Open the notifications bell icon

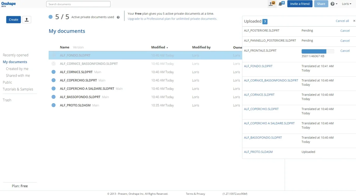click(281, 4)
